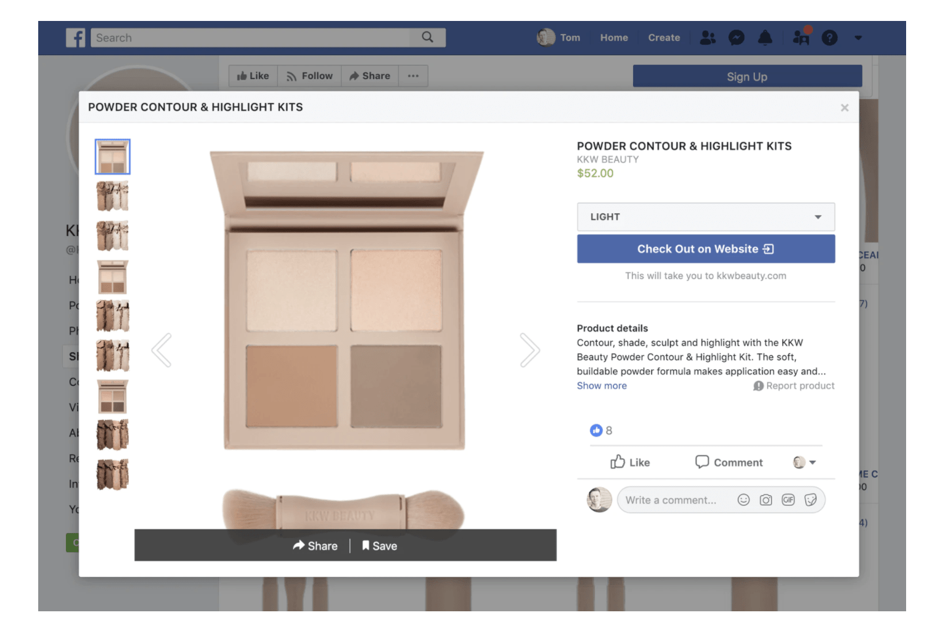
Task: Open the Messenger icon
Action: click(736, 38)
